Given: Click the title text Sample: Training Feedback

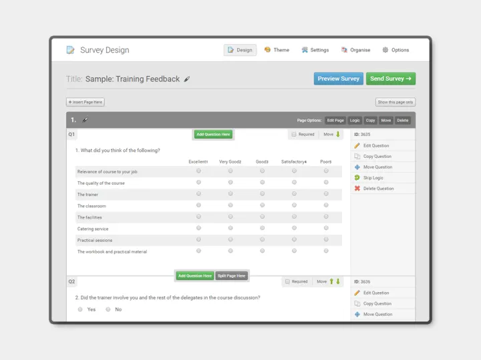Looking at the screenshot, I should (132, 79).
